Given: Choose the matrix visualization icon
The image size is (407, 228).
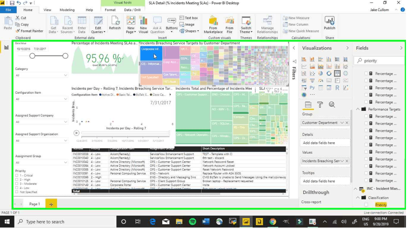Looking at the screenshot, I should [x=329, y=88].
